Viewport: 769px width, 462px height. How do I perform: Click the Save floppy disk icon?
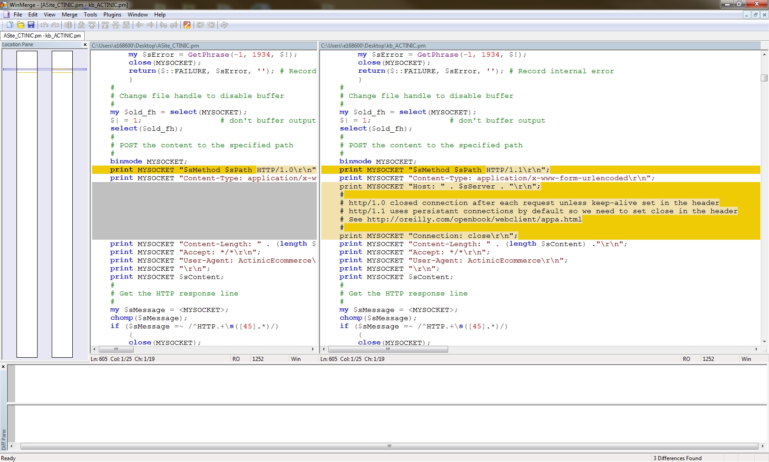click(31, 25)
